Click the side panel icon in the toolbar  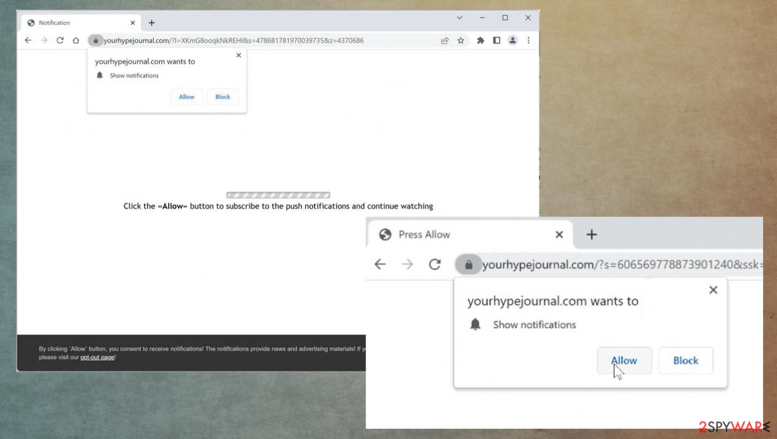(497, 40)
